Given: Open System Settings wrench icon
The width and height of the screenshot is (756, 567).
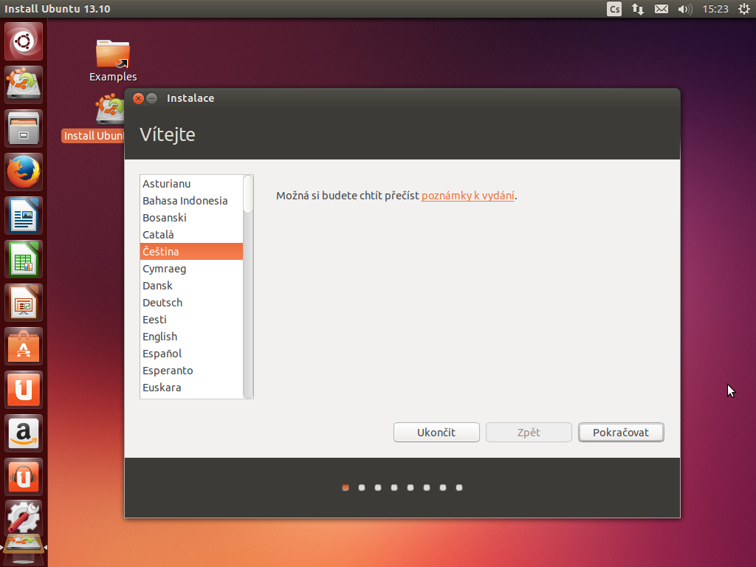Looking at the screenshot, I should coord(23,518).
